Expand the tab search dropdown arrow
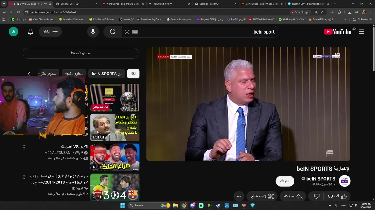Viewport: 375px width, 210px height. 4,4
